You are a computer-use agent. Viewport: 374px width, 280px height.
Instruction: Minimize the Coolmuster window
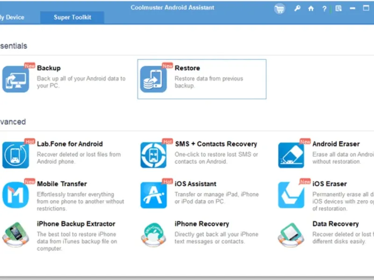352,8
